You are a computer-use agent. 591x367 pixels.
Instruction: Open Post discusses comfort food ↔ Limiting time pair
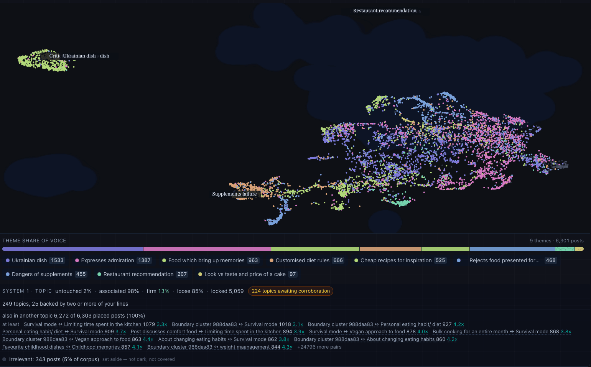coord(217,332)
